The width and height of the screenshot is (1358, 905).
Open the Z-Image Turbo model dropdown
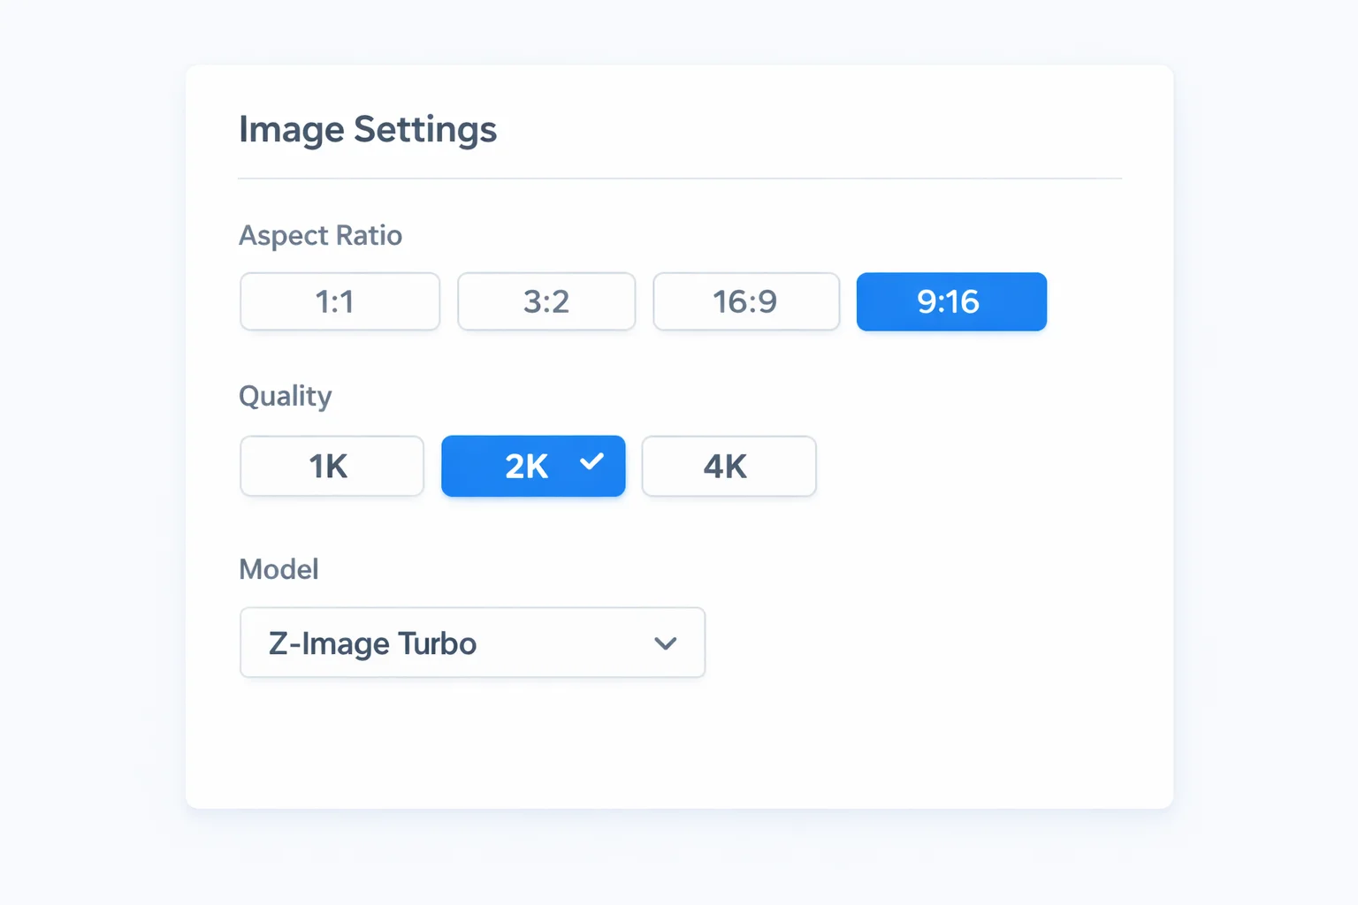click(472, 643)
